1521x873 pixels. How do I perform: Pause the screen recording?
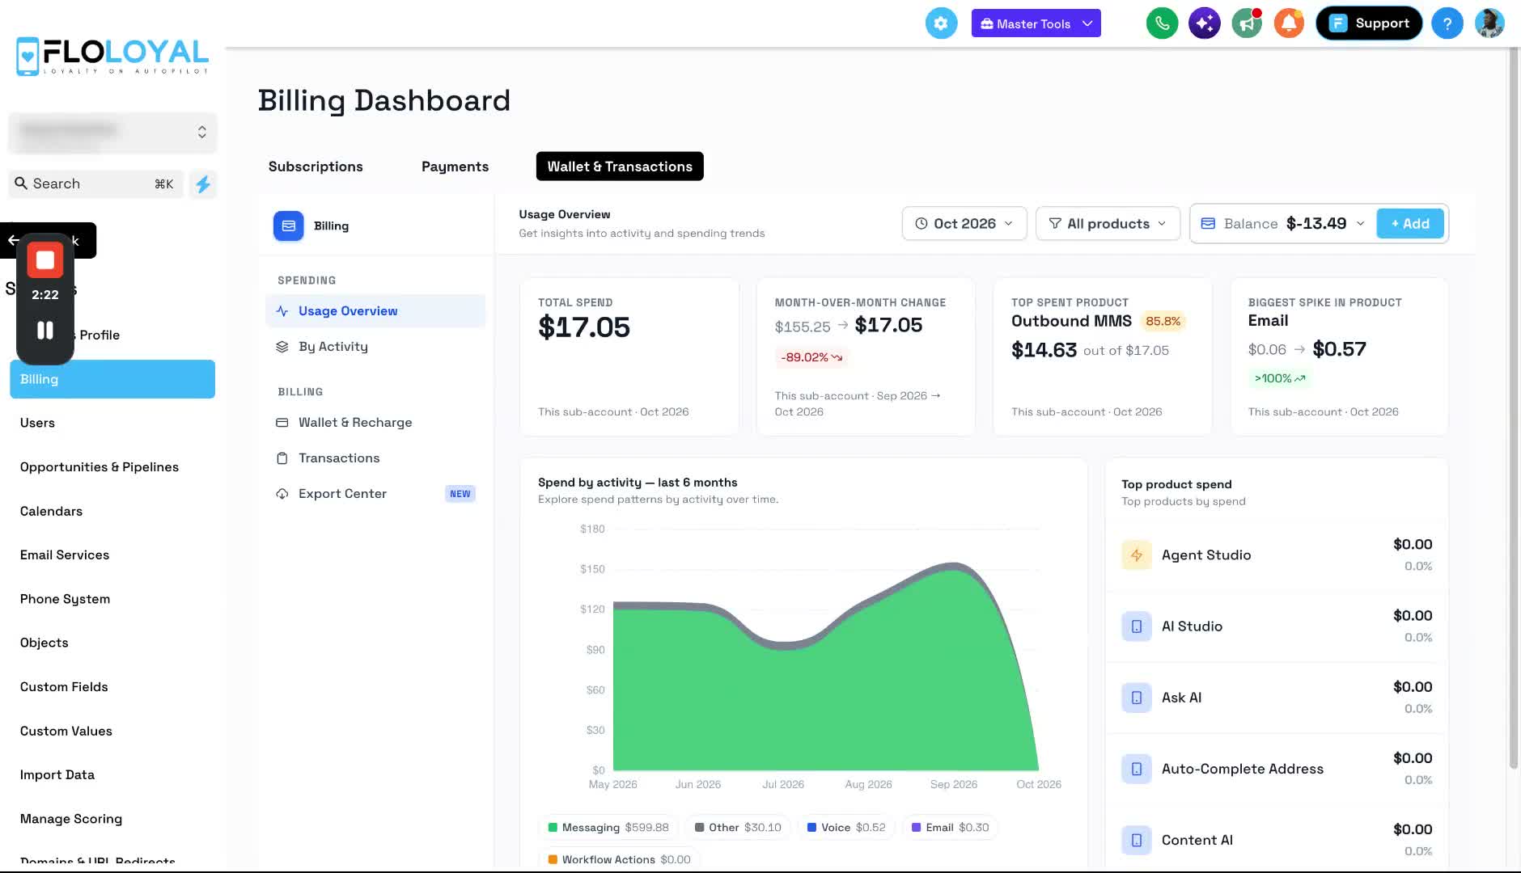pos(45,330)
